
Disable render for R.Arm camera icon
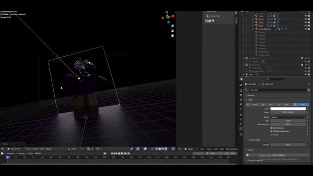point(309,19)
